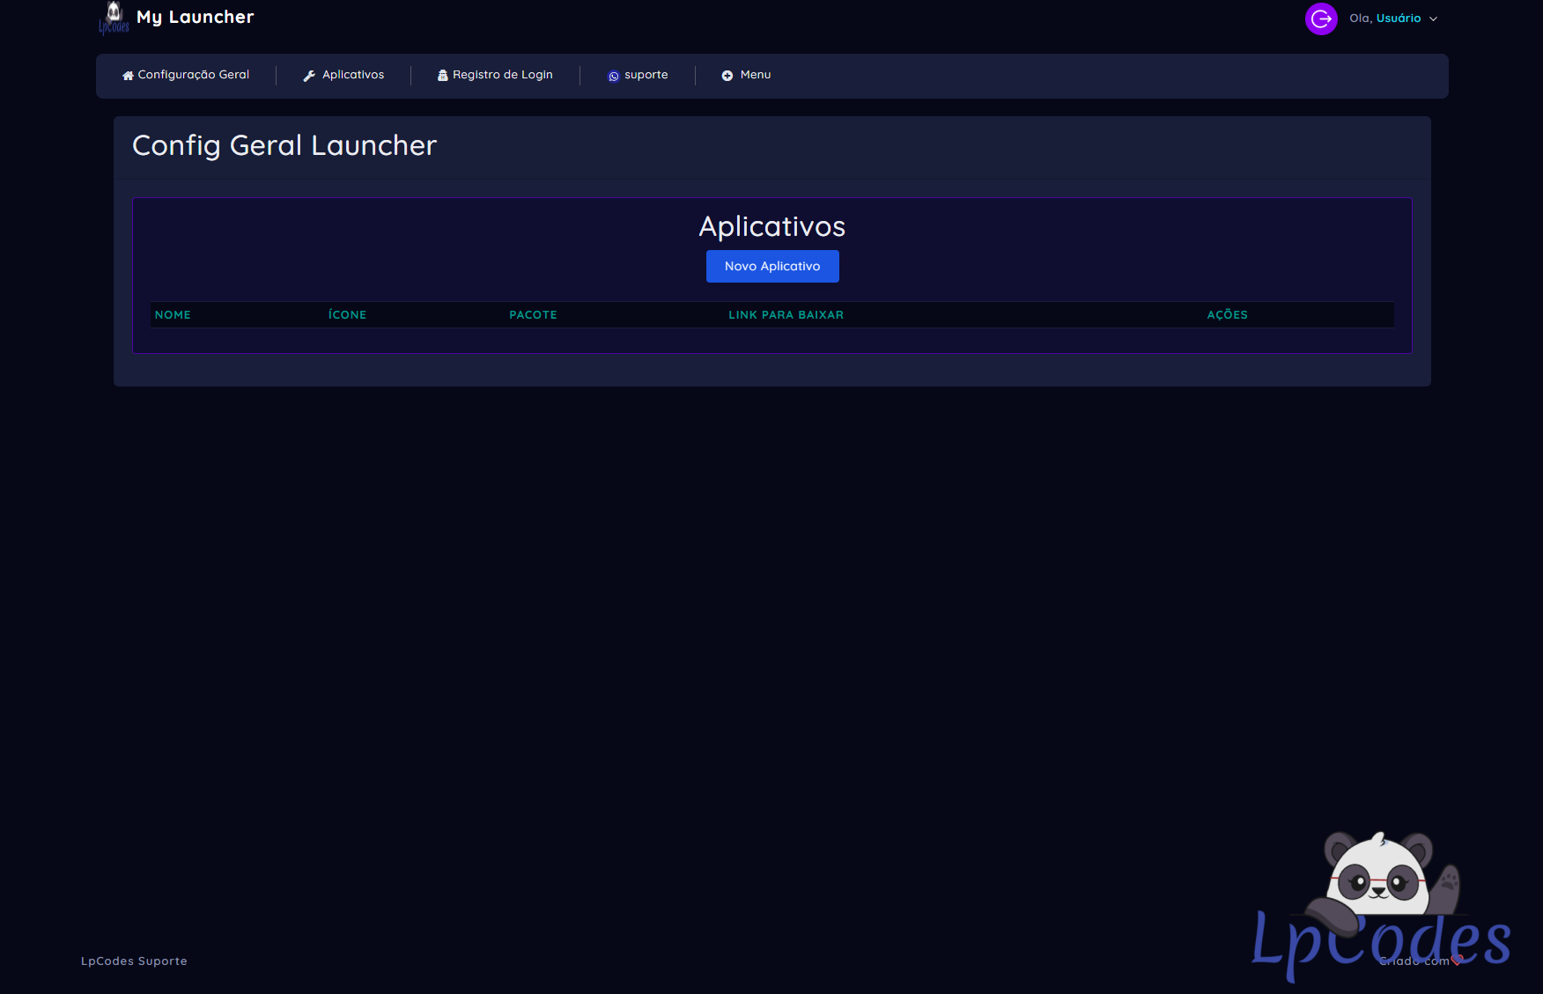The image size is (1543, 994).
Task: Click the ÍCONE column header
Action: click(x=347, y=315)
